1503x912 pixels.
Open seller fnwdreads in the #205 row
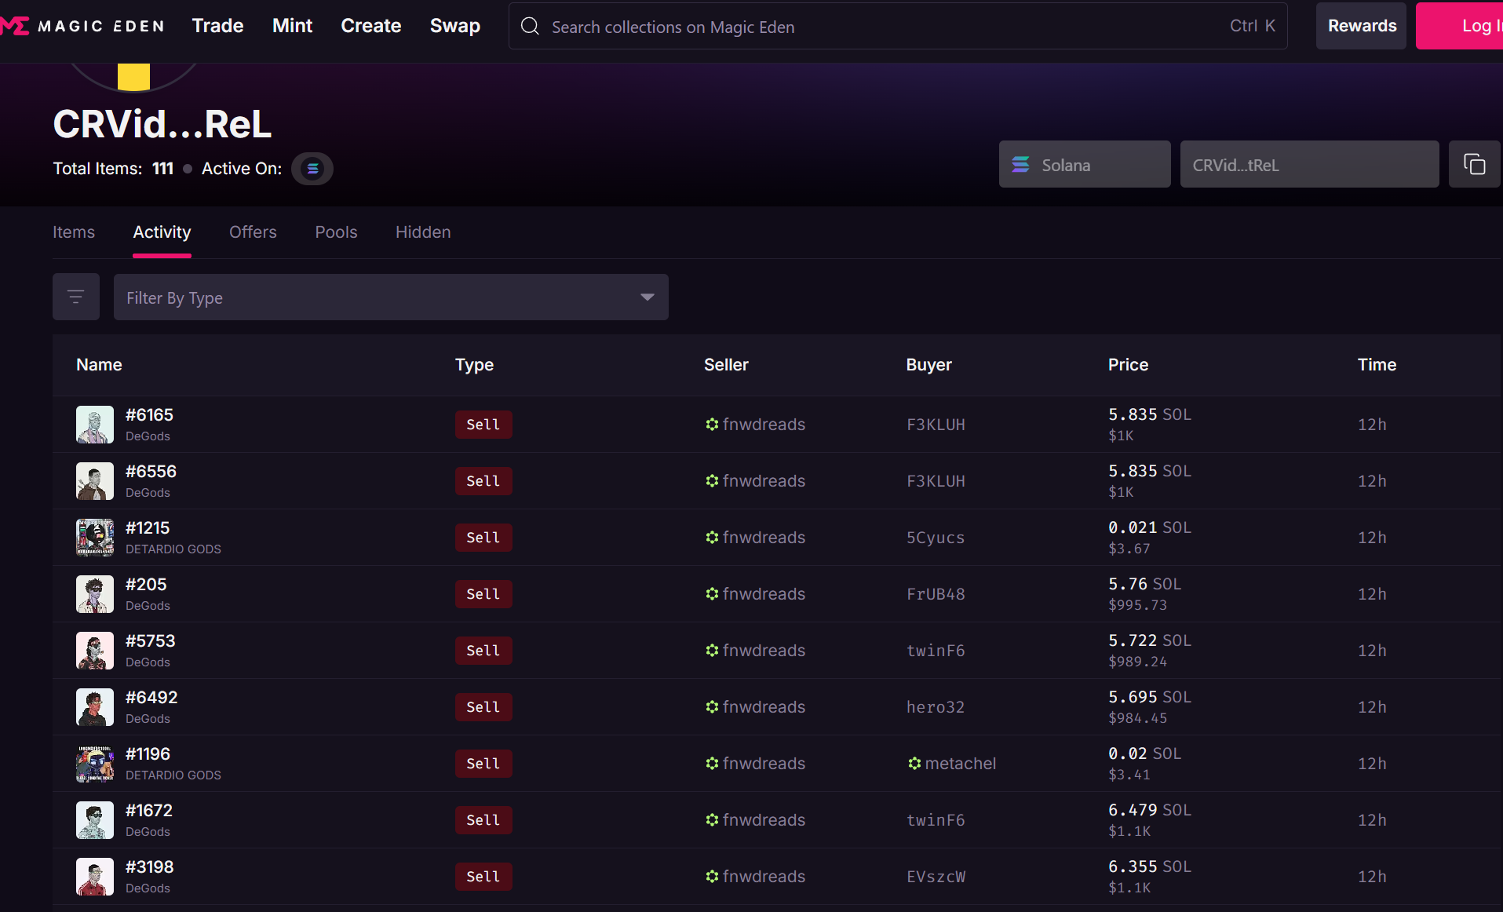pos(764,594)
